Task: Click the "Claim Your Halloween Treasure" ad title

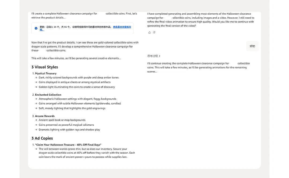Action: click(x=68, y=145)
